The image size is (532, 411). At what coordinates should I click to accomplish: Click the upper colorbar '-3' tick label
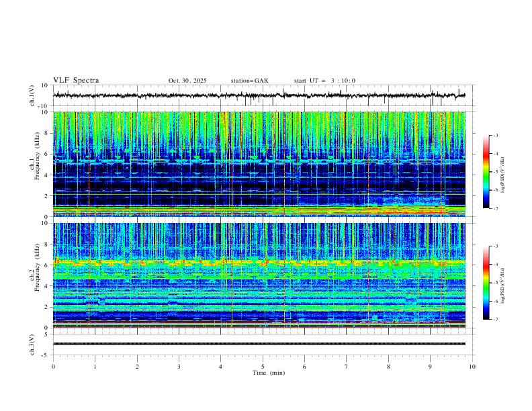(495, 135)
